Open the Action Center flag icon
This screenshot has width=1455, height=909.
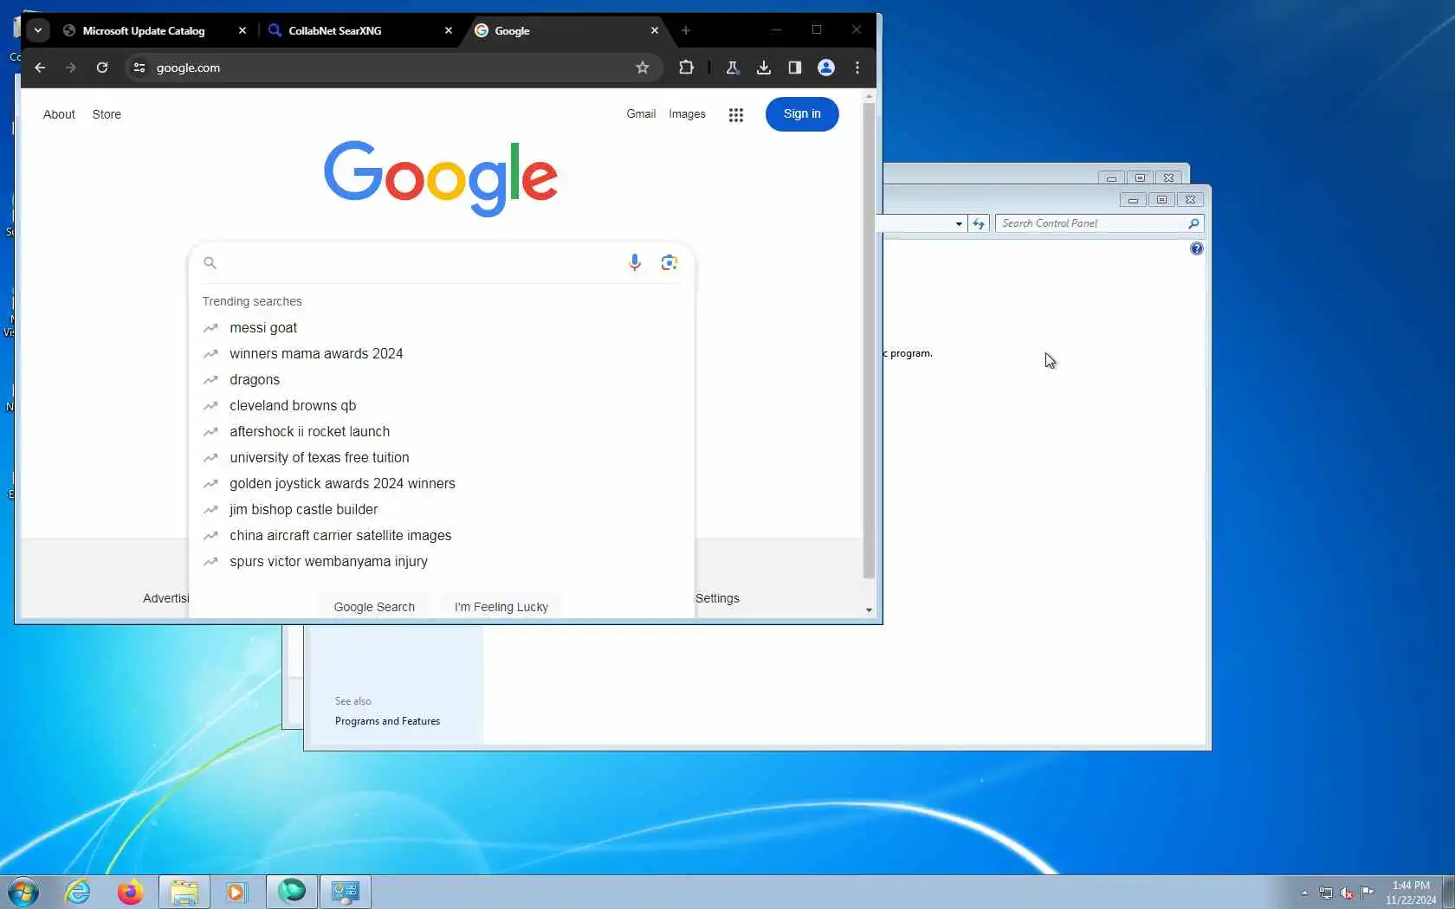(1368, 893)
